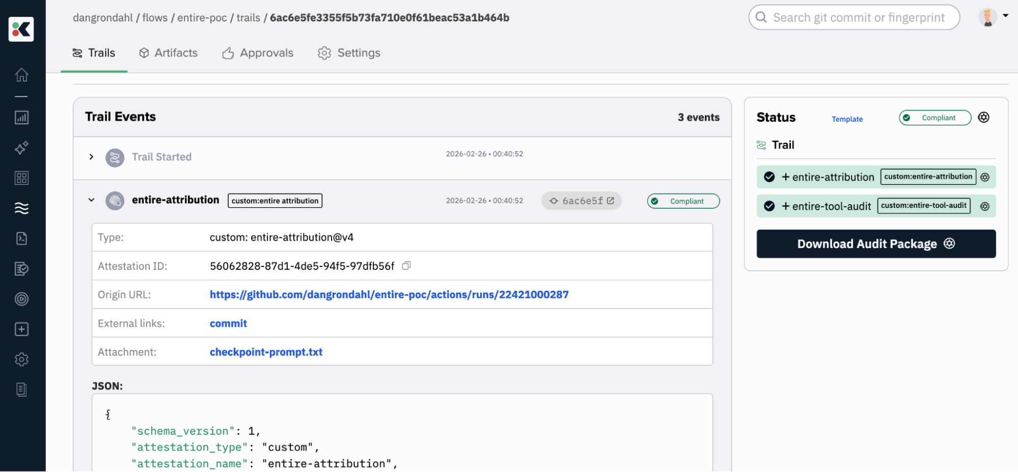The width and height of the screenshot is (1018, 472).
Task: Open the checkpoint-prompt.txt attachment
Action: coord(266,352)
